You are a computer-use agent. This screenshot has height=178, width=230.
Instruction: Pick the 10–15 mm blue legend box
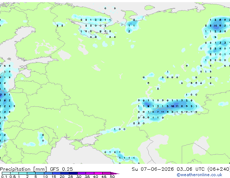pyautogui.click(x=48, y=173)
